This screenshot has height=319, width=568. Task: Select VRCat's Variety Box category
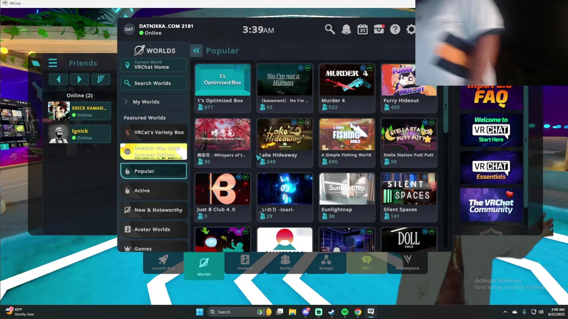[154, 132]
